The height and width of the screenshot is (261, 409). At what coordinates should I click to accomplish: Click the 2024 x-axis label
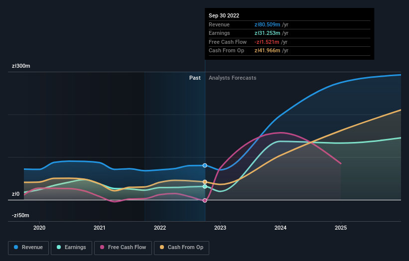[x=280, y=228]
